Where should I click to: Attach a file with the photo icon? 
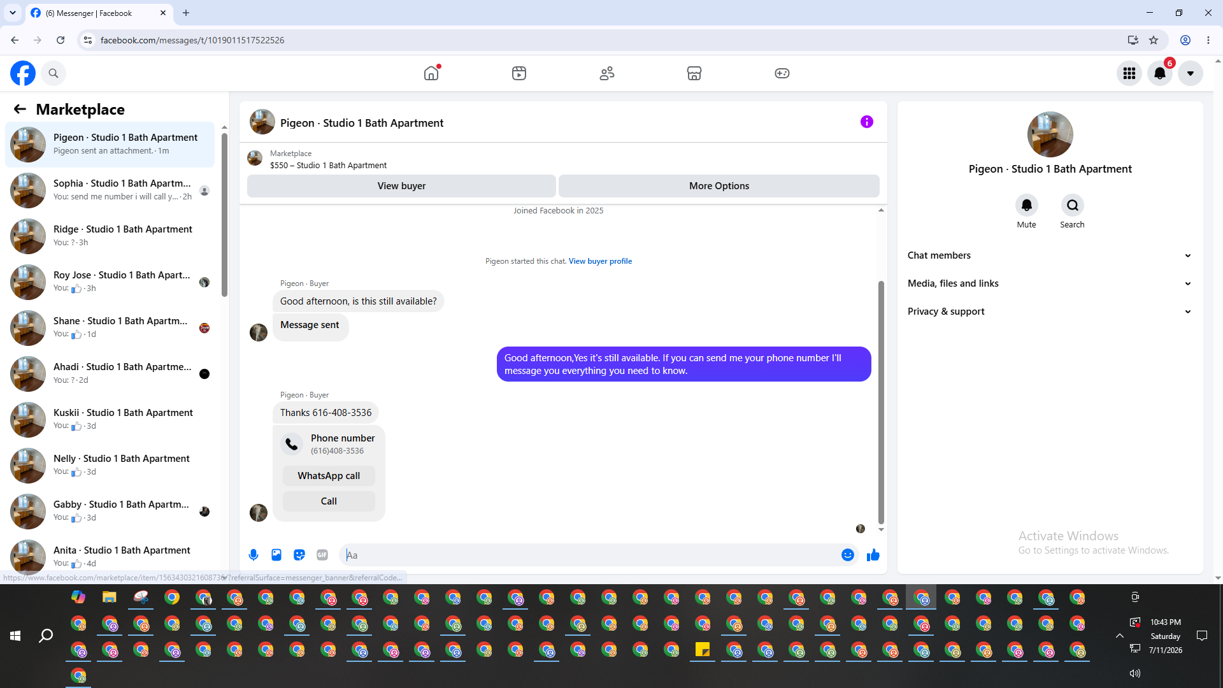(276, 555)
